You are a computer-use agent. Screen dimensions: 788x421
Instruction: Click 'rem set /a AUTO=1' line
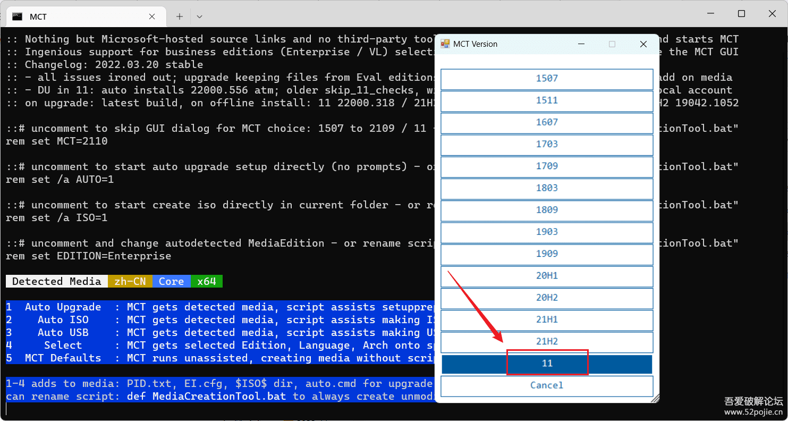60,180
